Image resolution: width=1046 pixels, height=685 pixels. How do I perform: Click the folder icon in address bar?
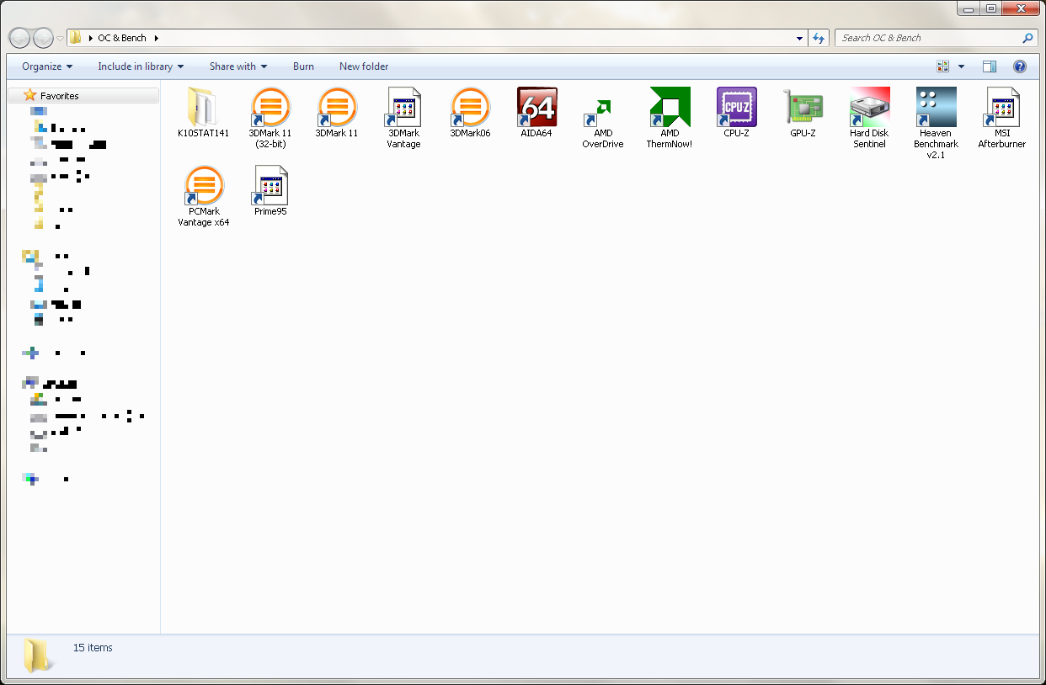pyautogui.click(x=75, y=38)
